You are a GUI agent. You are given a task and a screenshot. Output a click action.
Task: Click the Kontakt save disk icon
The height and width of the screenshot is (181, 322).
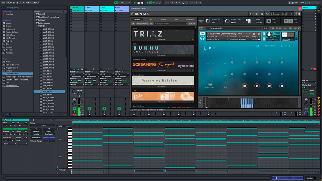251,14
